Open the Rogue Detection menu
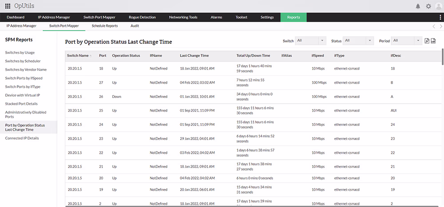444x207 pixels. [142, 17]
